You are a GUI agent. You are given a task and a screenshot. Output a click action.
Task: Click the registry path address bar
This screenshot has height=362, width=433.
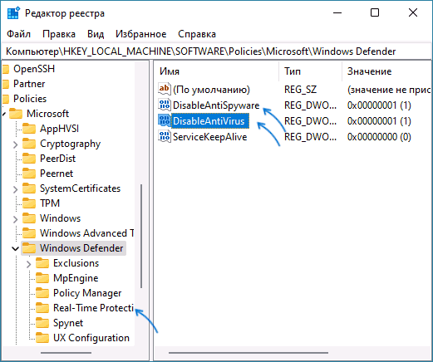(x=216, y=51)
